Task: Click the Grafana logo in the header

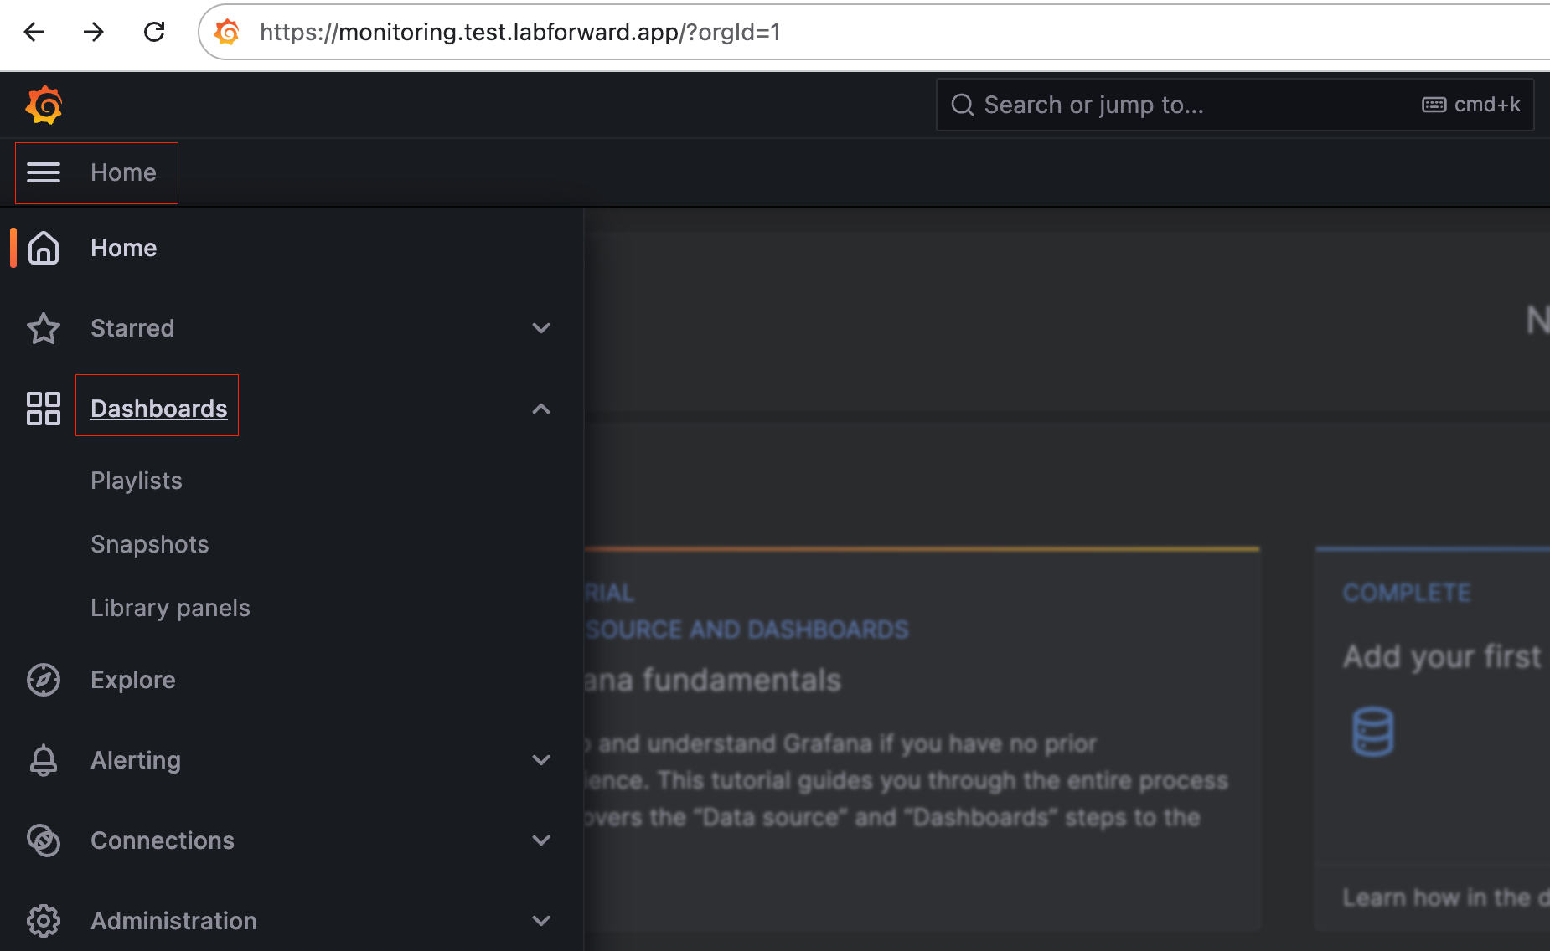Action: [44, 105]
